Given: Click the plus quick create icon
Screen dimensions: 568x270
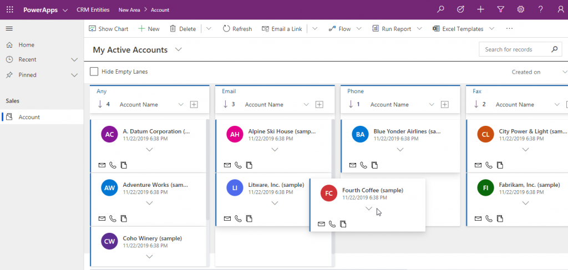Looking at the screenshot, I should coord(480,10).
